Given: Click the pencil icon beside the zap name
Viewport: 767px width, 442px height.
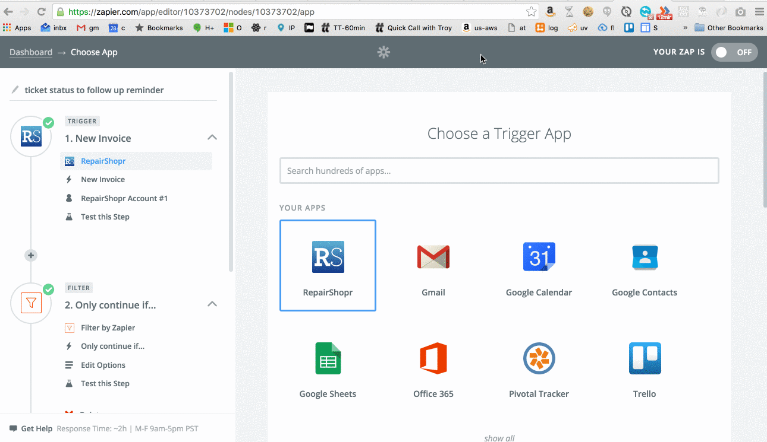Looking at the screenshot, I should (15, 90).
